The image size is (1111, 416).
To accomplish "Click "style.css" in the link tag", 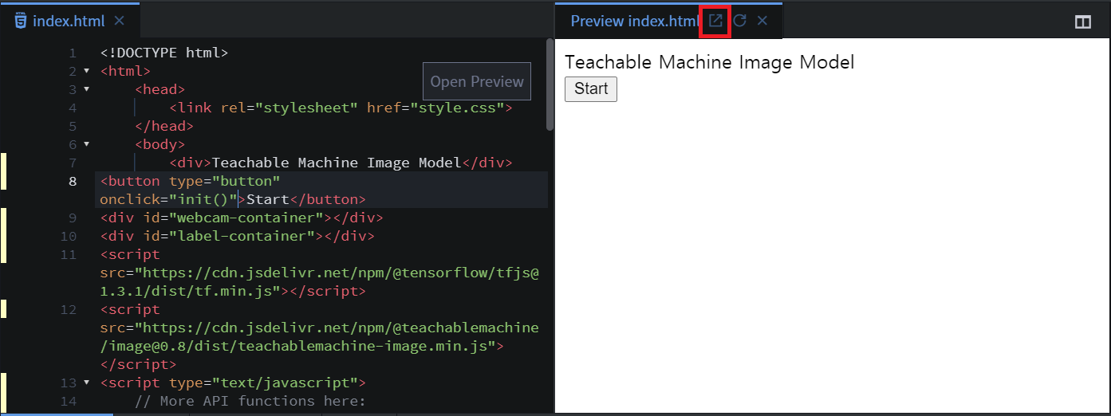I will click(458, 108).
